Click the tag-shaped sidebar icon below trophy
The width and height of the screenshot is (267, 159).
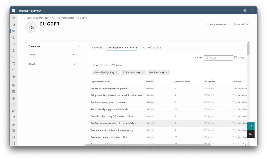(x=14, y=37)
